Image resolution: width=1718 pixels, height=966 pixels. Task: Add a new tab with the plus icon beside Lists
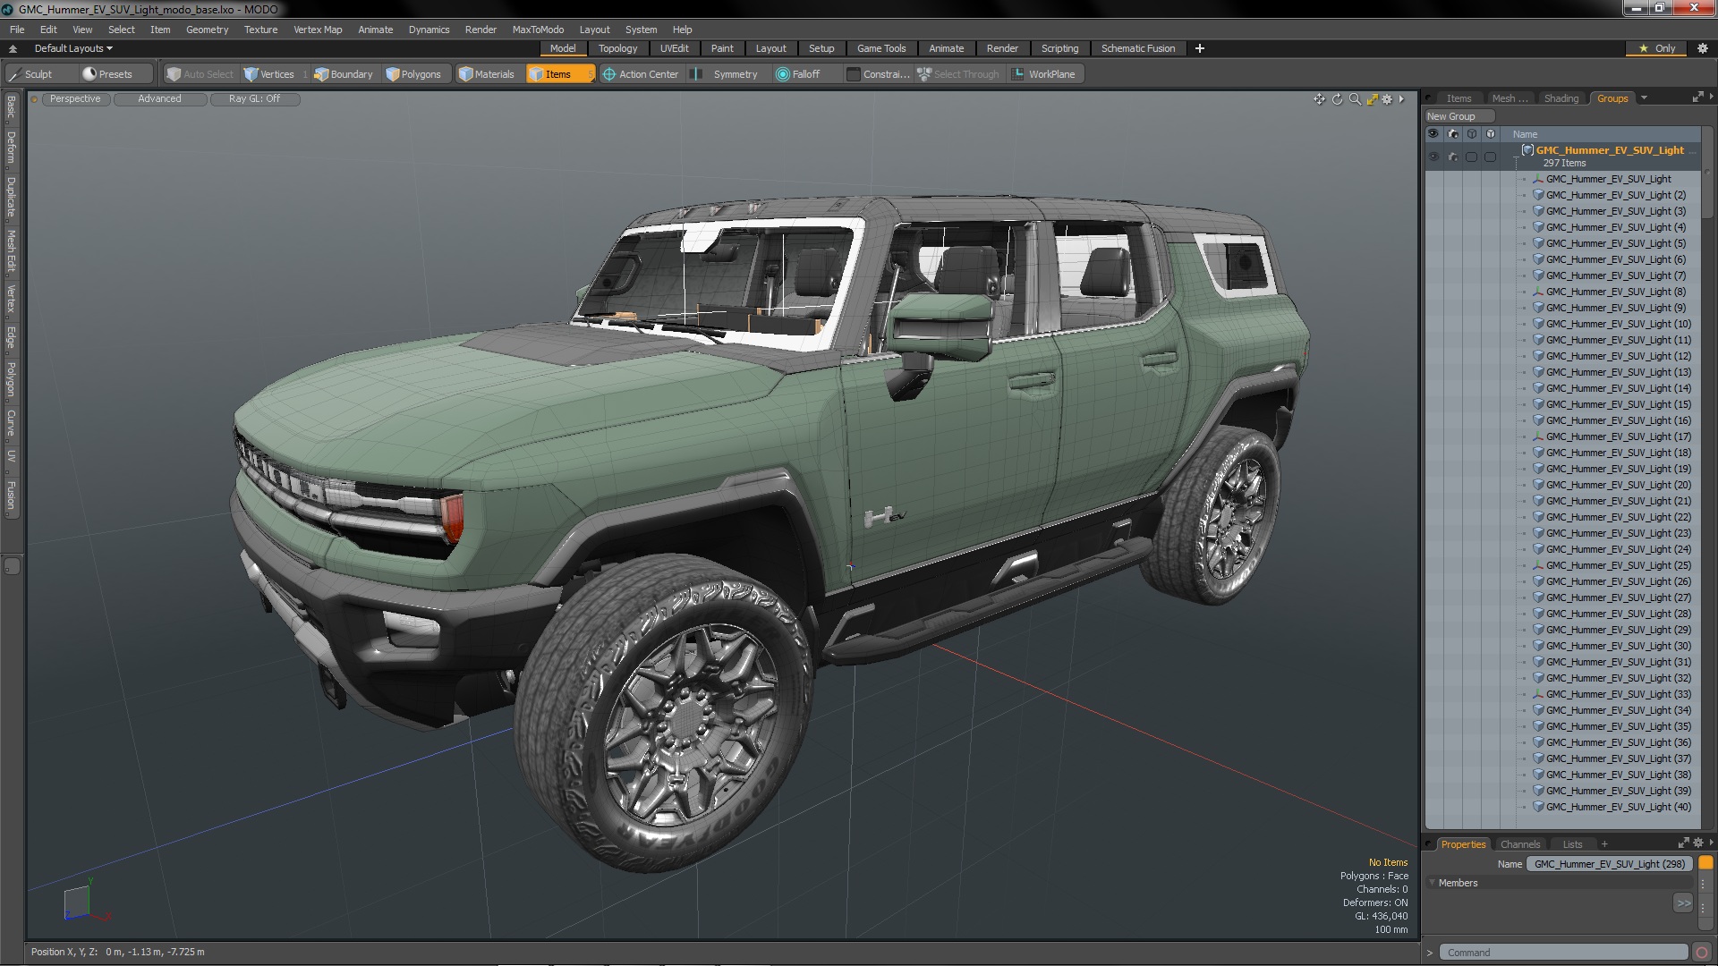(1604, 844)
